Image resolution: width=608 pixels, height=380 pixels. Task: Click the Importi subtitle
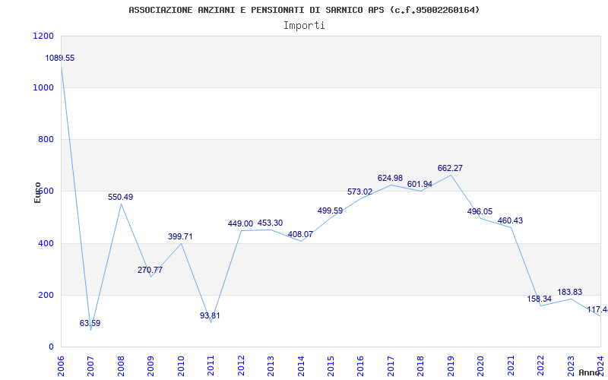coord(304,26)
